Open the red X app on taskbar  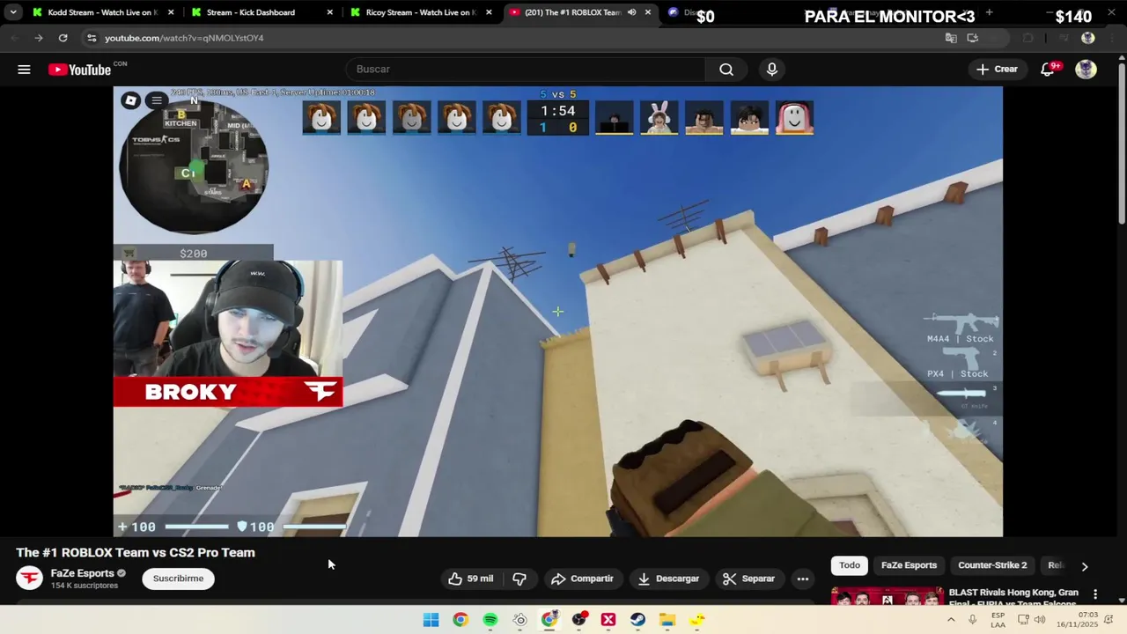point(608,620)
